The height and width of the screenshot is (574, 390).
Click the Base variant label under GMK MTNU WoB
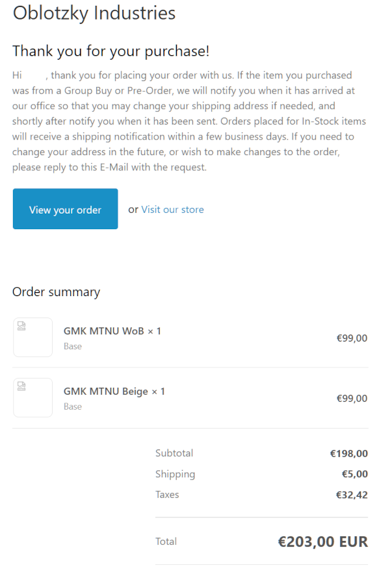[x=73, y=347]
